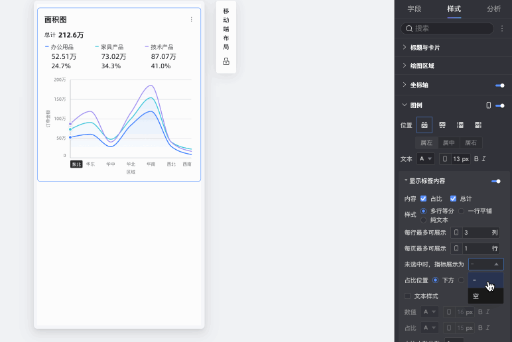
Task: Toggle italic for legend text
Action: pos(484,159)
